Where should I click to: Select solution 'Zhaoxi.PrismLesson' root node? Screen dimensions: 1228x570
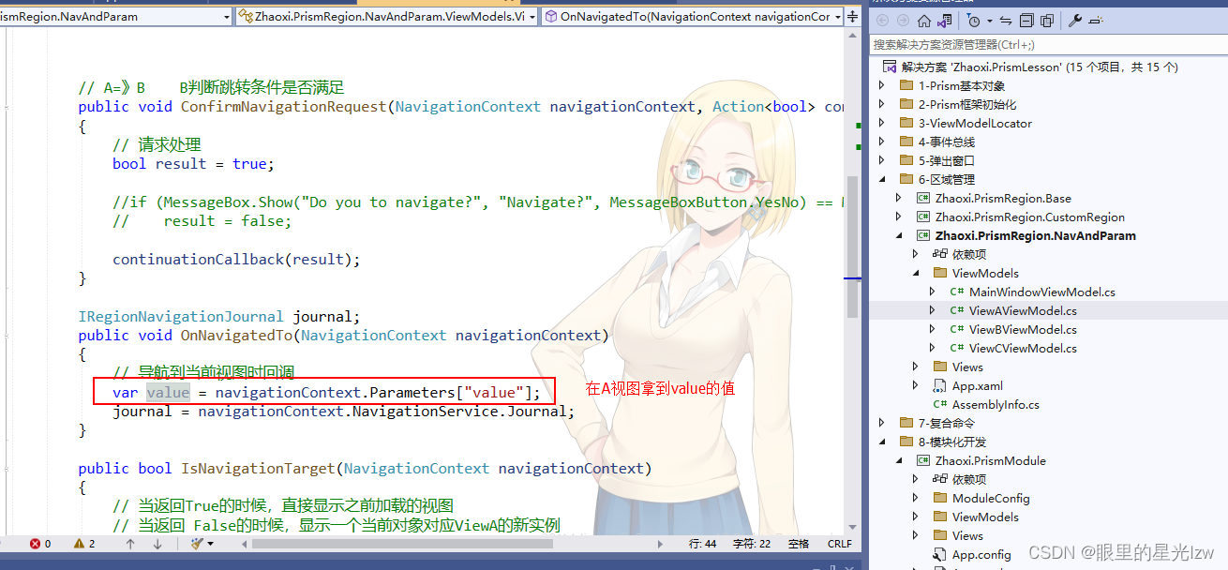click(x=1040, y=67)
